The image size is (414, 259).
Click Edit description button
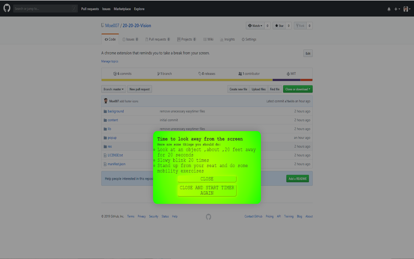click(x=308, y=53)
